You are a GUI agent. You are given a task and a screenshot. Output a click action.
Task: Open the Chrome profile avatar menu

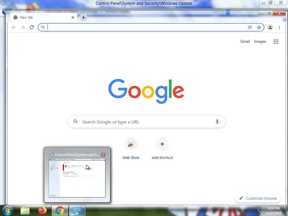(270, 27)
